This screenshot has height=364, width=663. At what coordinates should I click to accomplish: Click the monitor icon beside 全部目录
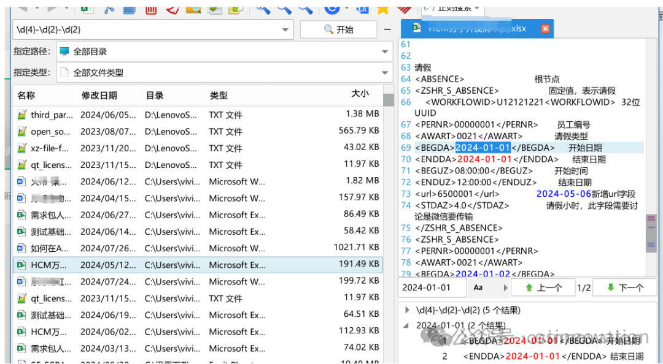point(64,51)
